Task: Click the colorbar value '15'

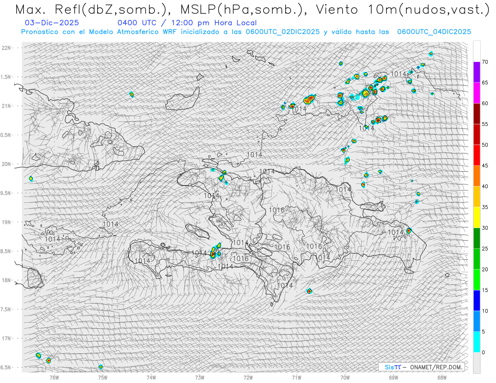Action: point(485,290)
